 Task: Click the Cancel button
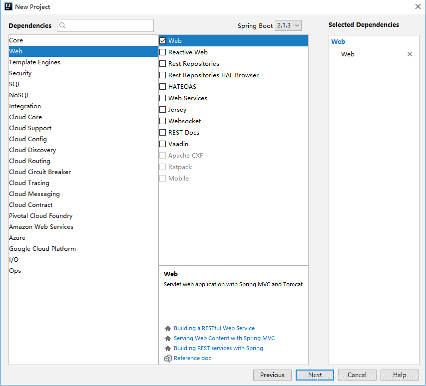coord(357,375)
